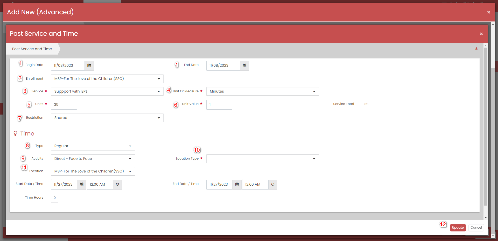The image size is (498, 241).
Task: Select the empty Location Type dropdown
Action: pyautogui.click(x=262, y=159)
